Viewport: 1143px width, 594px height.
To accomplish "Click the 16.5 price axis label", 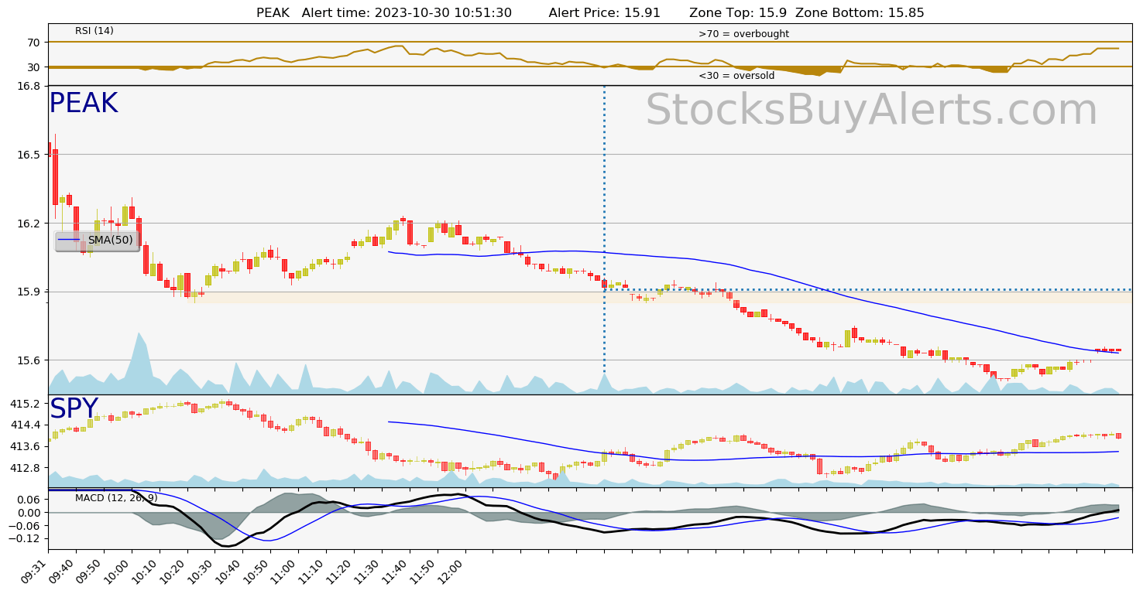I will coord(29,155).
